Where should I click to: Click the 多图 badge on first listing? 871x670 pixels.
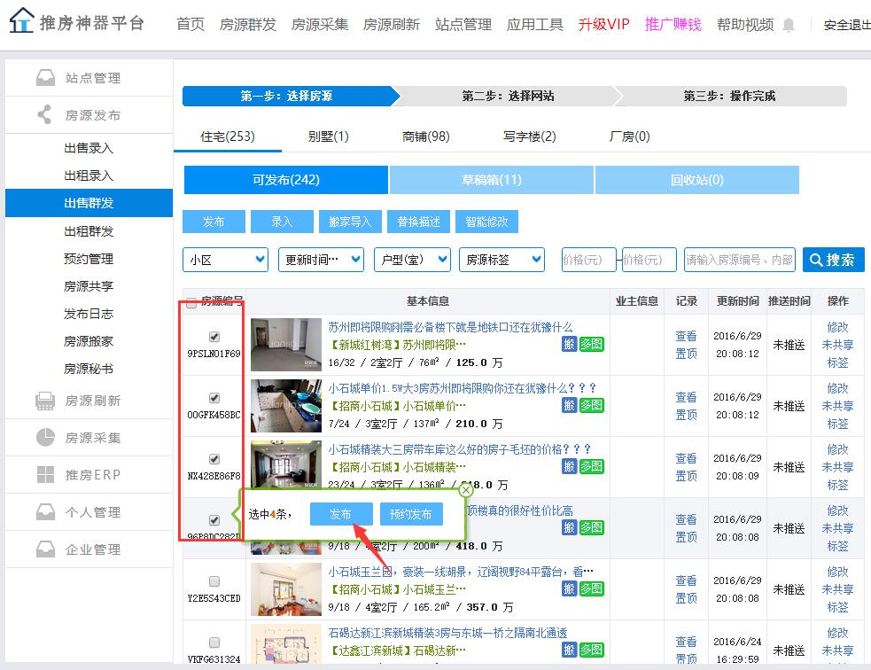click(x=591, y=344)
